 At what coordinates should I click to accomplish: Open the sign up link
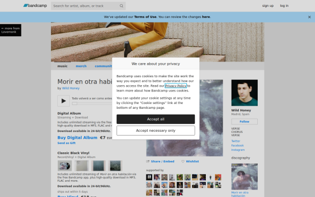(x=268, y=6)
